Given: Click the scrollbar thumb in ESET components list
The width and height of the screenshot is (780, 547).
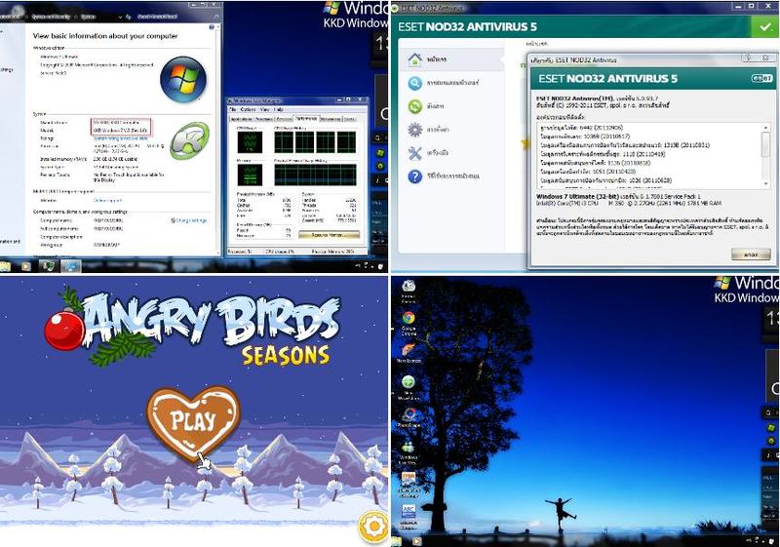Looking at the screenshot, I should click(x=766, y=144).
